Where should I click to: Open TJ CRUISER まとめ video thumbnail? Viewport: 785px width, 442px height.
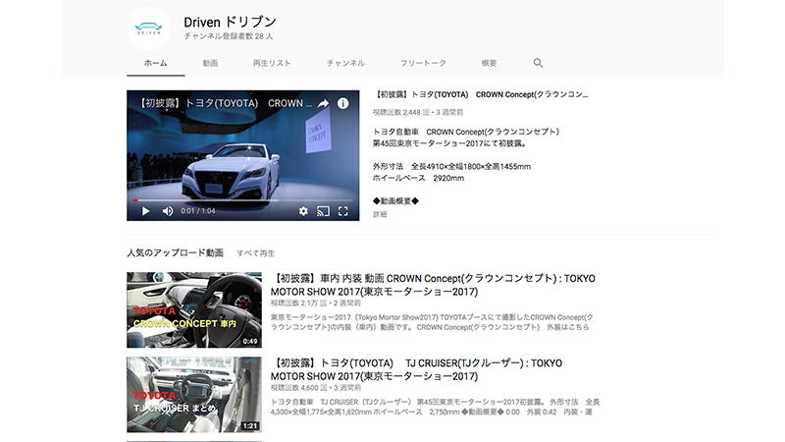[x=194, y=395]
